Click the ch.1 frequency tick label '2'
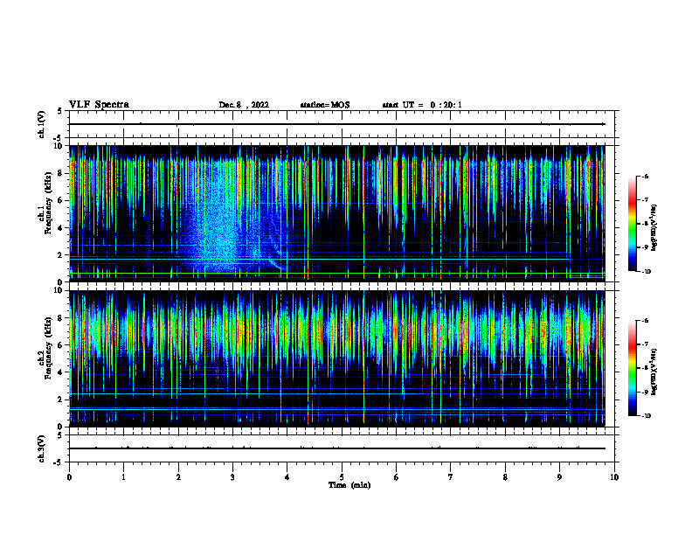692x535 pixels. coord(60,255)
